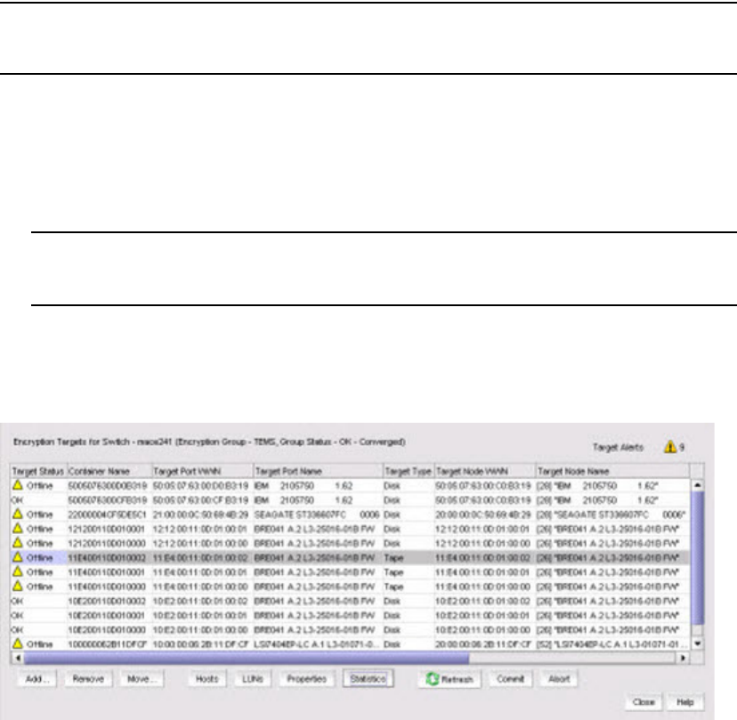Click warning icon of highlighted row 11E400110D010002

pyautogui.click(x=18, y=557)
